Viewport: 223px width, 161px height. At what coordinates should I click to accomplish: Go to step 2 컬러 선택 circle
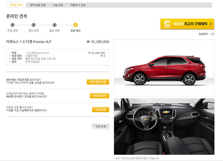coord(33,25)
